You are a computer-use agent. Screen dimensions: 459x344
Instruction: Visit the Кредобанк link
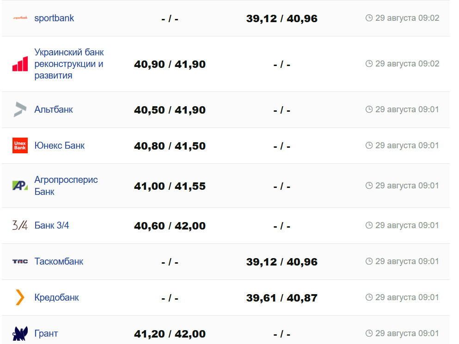(x=56, y=297)
